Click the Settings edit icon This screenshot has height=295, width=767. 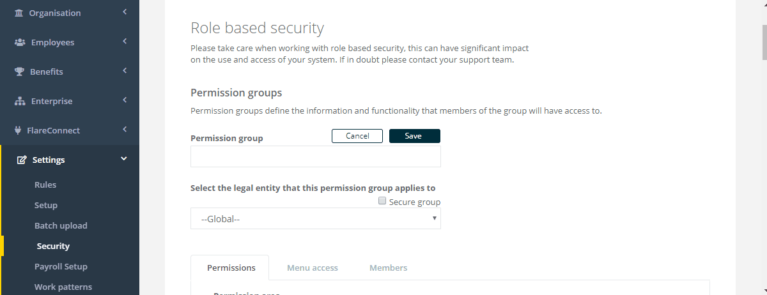coord(21,160)
